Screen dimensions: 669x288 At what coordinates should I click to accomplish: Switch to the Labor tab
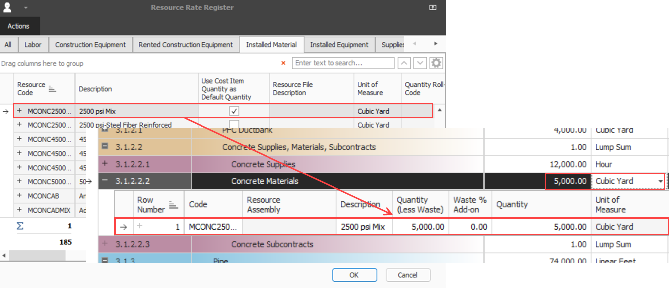click(x=33, y=45)
